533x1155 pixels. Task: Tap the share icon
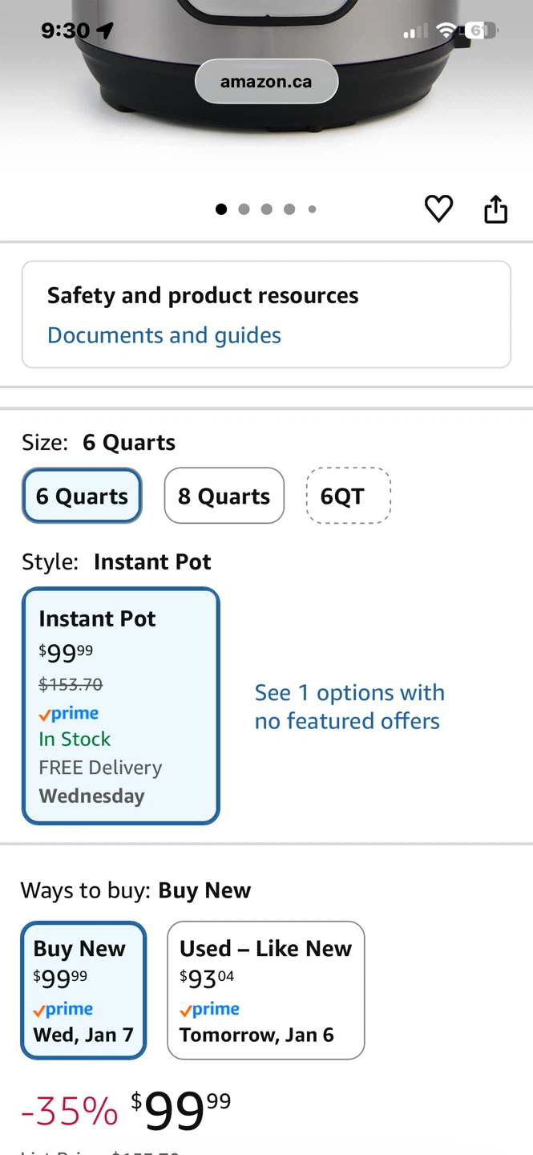point(496,209)
